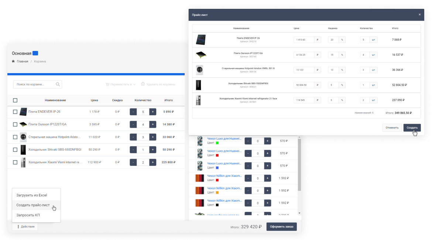This screenshot has height=240, width=432.
Task: Close the Прайс-лист dialog with X
Action: coord(419,15)
